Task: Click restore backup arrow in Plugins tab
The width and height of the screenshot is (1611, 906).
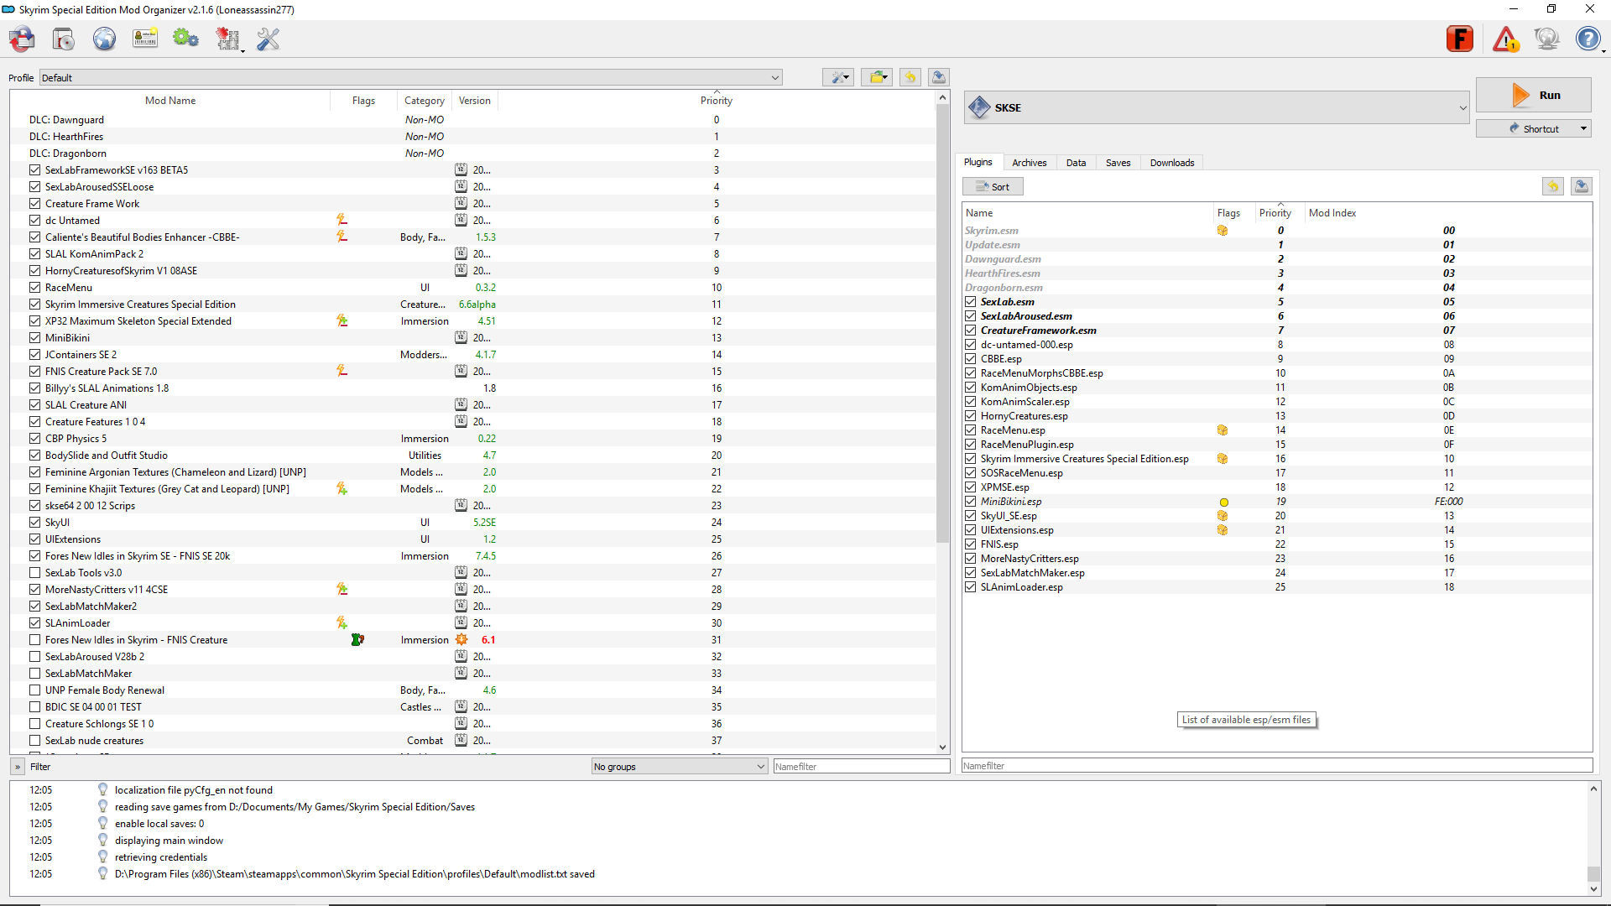Action: coord(1553,186)
